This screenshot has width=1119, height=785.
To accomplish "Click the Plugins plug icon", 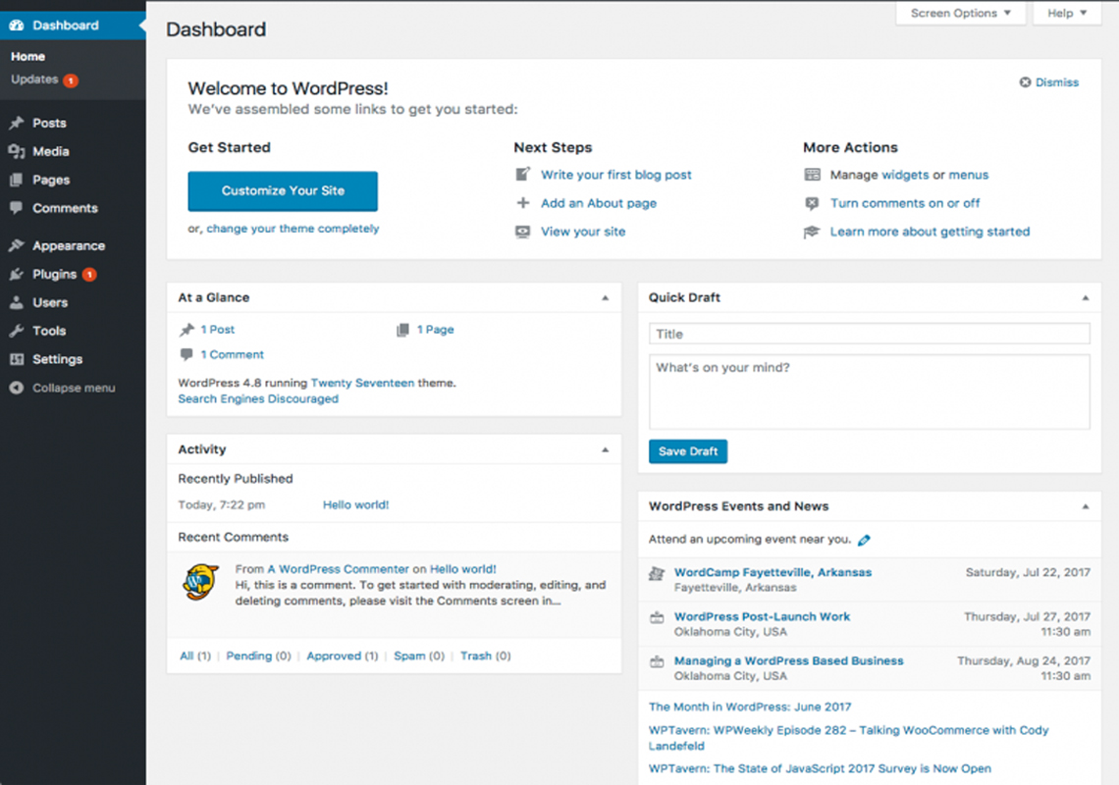I will [x=17, y=274].
